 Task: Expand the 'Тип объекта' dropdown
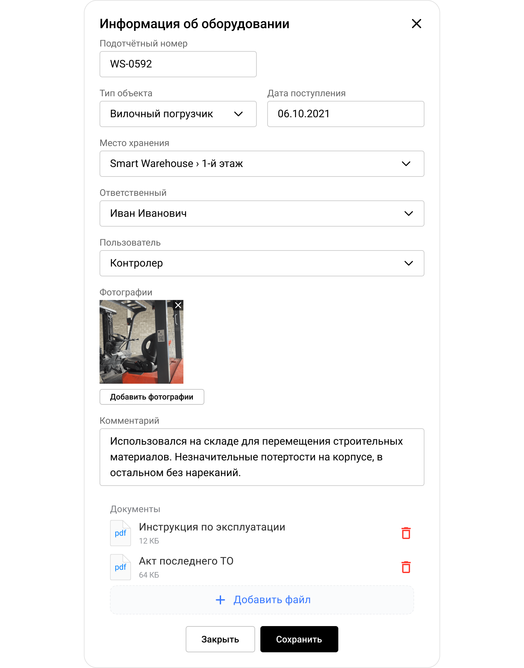[238, 114]
